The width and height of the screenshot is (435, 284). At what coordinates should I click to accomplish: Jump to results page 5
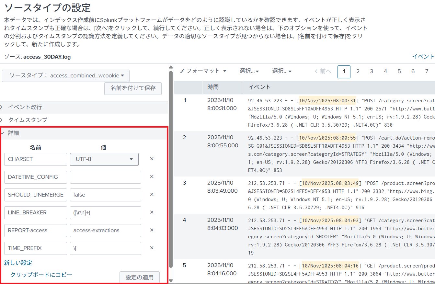399,72
